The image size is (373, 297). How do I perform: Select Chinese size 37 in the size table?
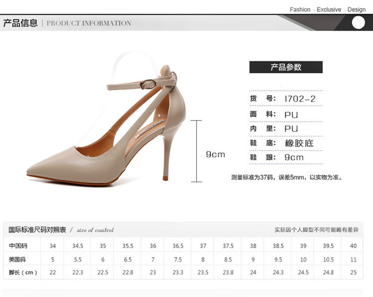pyautogui.click(x=203, y=246)
